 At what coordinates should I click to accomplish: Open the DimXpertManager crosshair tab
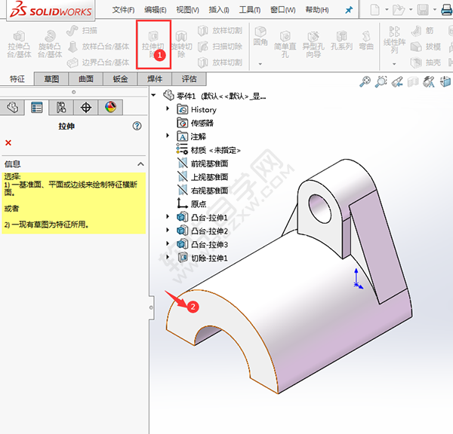pyautogui.click(x=86, y=107)
